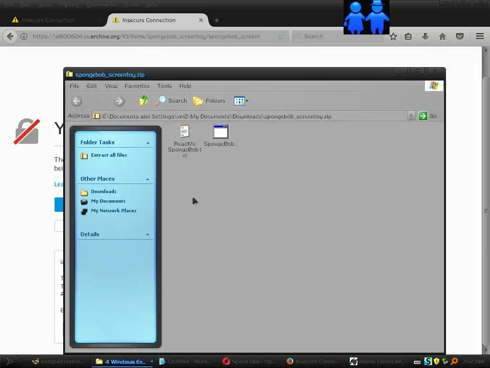Open the SpongeBob application file icon
Viewport: 490px width, 368px height.
220,131
